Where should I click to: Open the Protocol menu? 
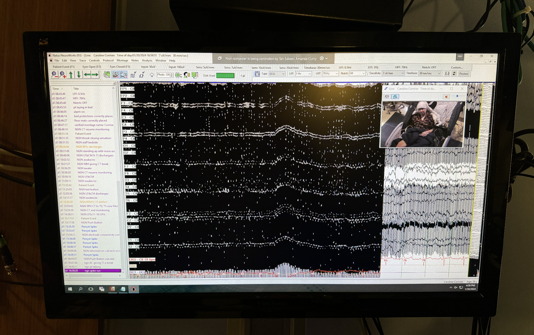point(108,60)
